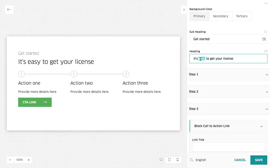Click the CTA LINK preview button
Screen dimensions: 270x168
pyautogui.click(x=35, y=102)
